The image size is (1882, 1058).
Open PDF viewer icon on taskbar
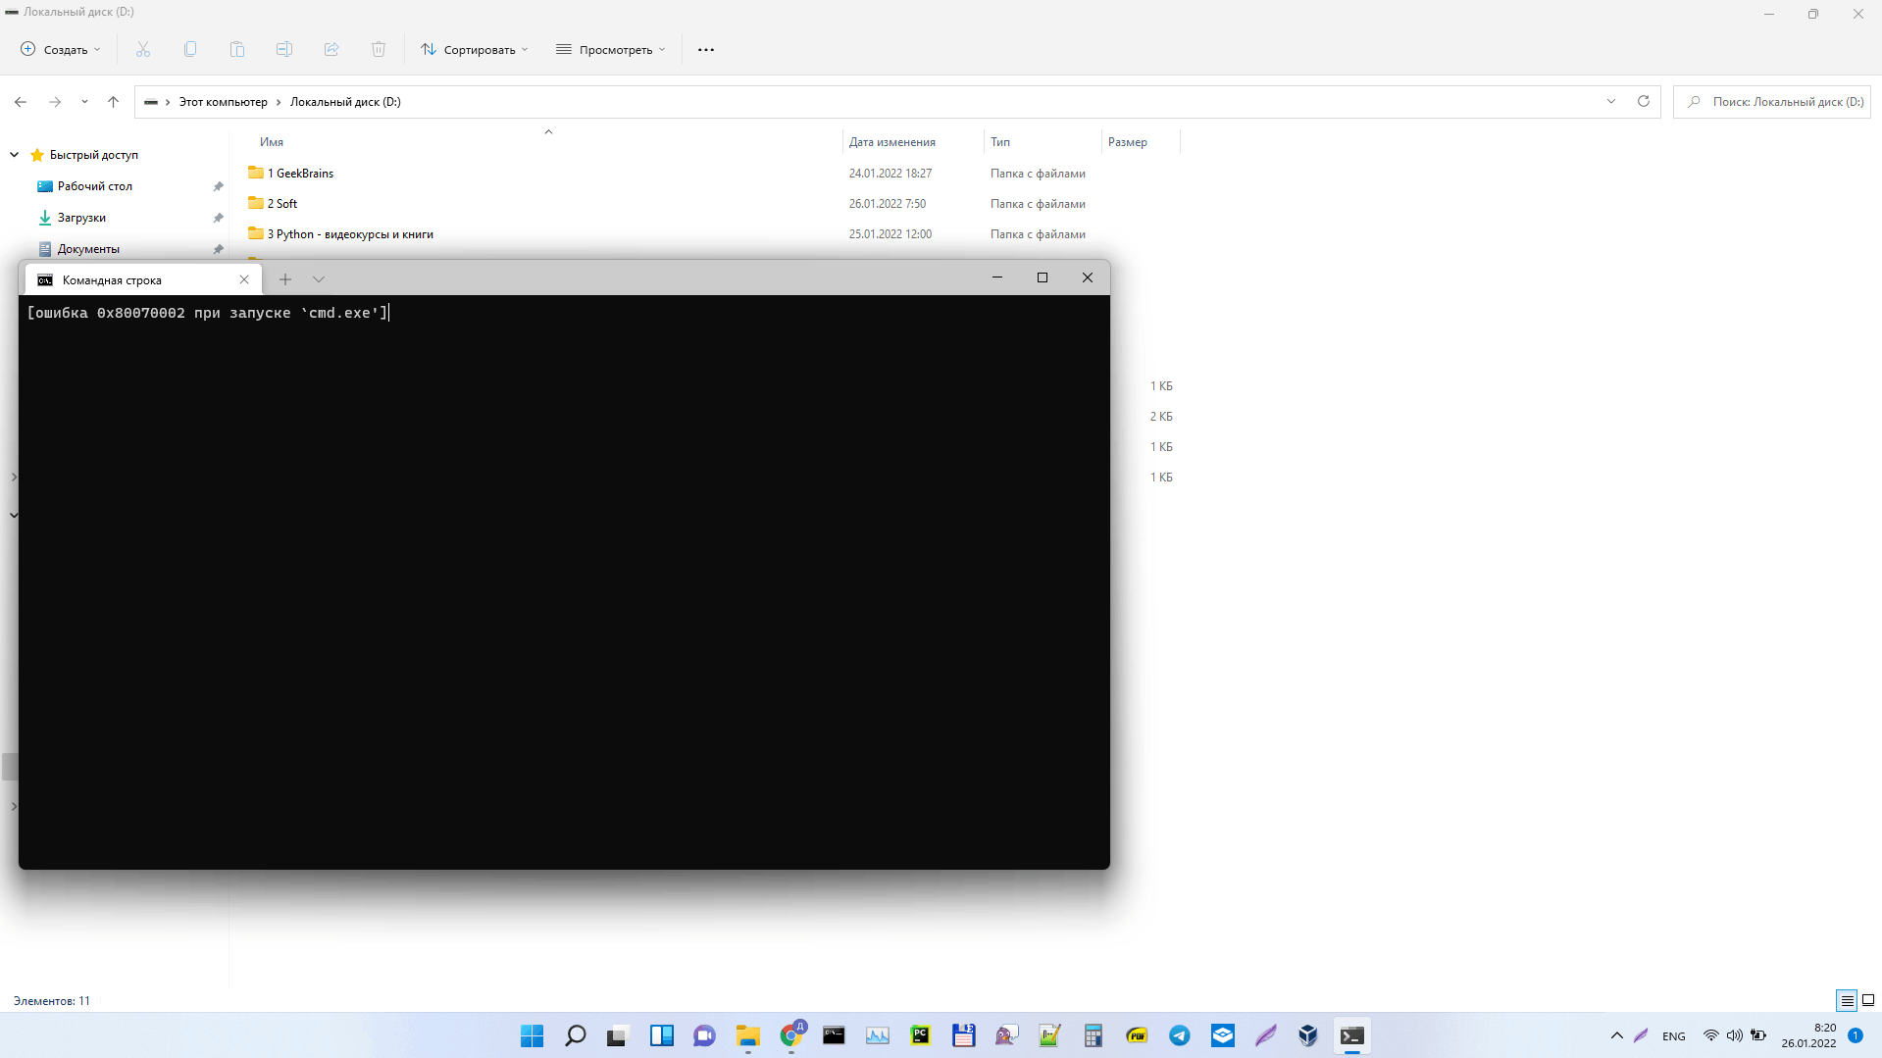1137,1035
